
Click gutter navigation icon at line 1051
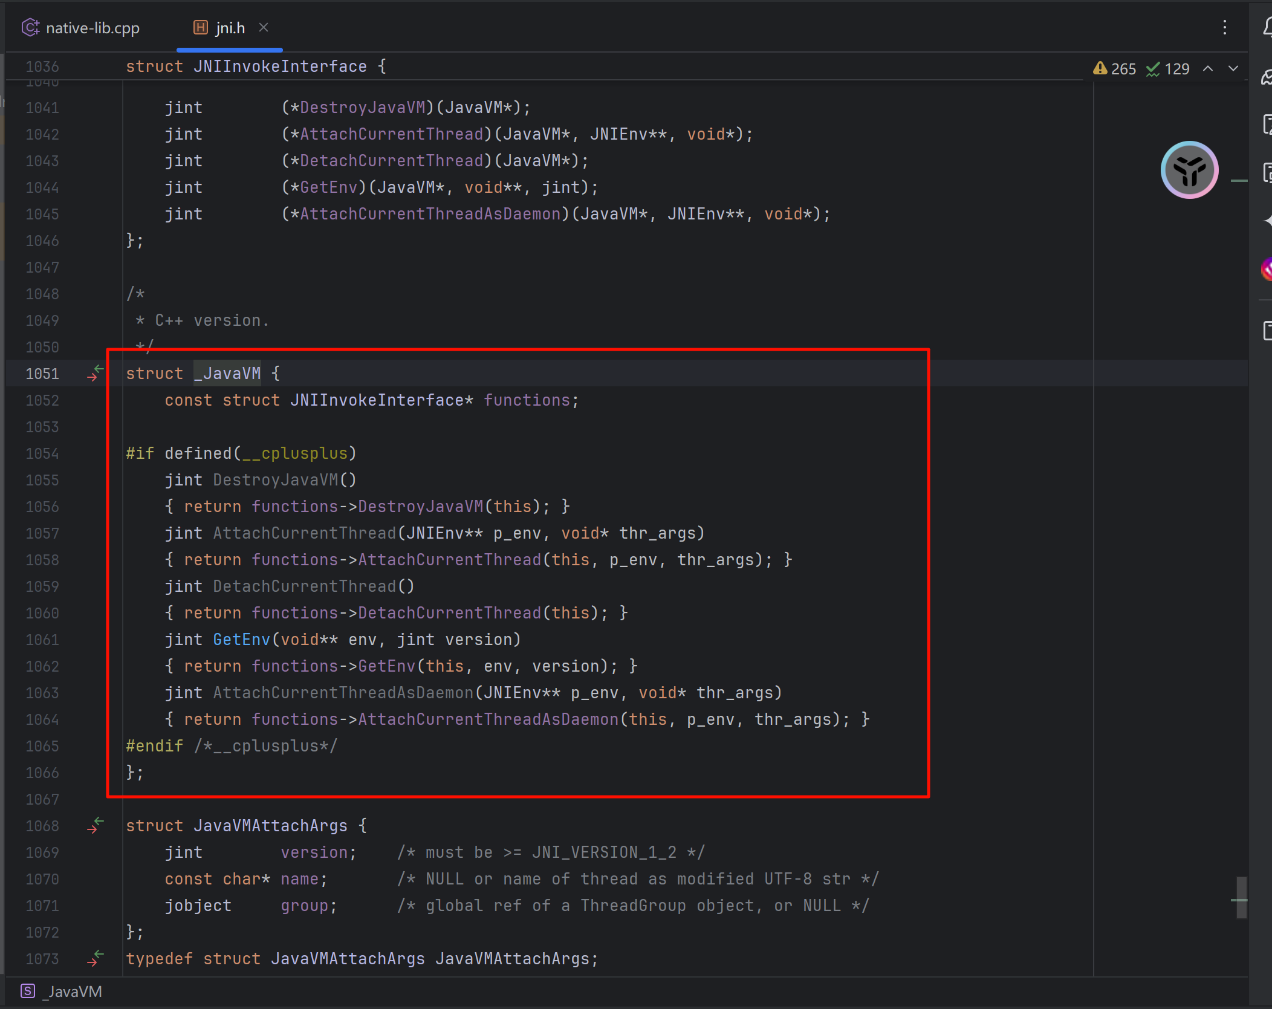click(x=96, y=373)
